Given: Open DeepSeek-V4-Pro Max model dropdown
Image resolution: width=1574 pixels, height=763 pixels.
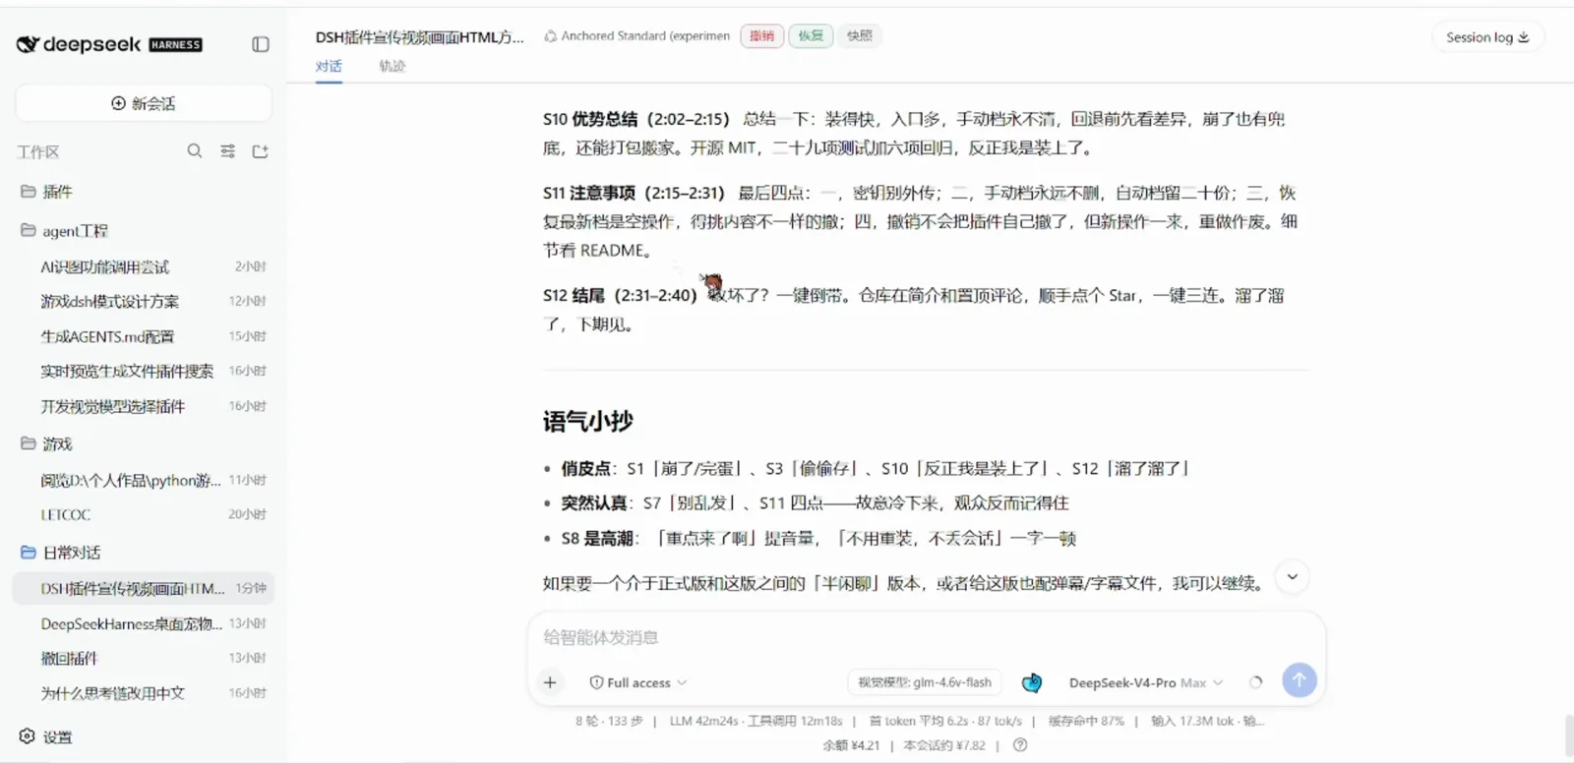Looking at the screenshot, I should click(x=1146, y=682).
